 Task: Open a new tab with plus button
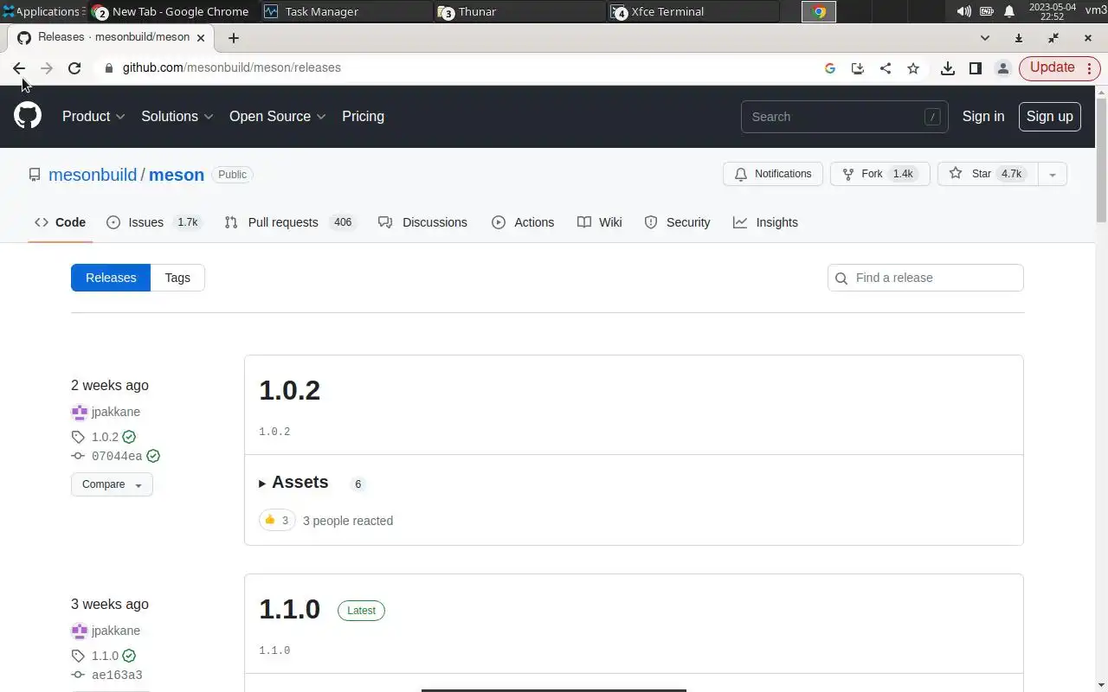pos(234,38)
